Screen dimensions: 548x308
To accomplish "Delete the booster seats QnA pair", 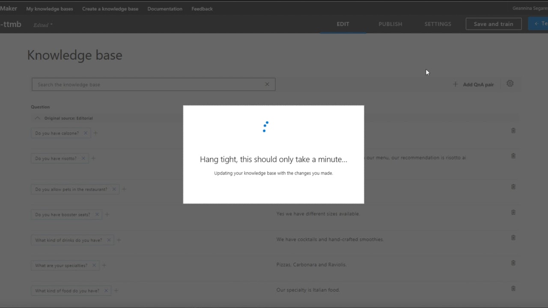I will coord(513,212).
